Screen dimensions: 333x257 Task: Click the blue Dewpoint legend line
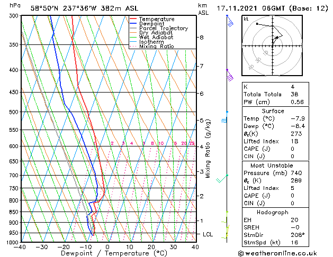pos(133,24)
